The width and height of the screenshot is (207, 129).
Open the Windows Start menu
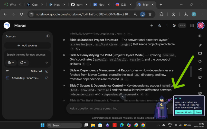tap(43, 125)
